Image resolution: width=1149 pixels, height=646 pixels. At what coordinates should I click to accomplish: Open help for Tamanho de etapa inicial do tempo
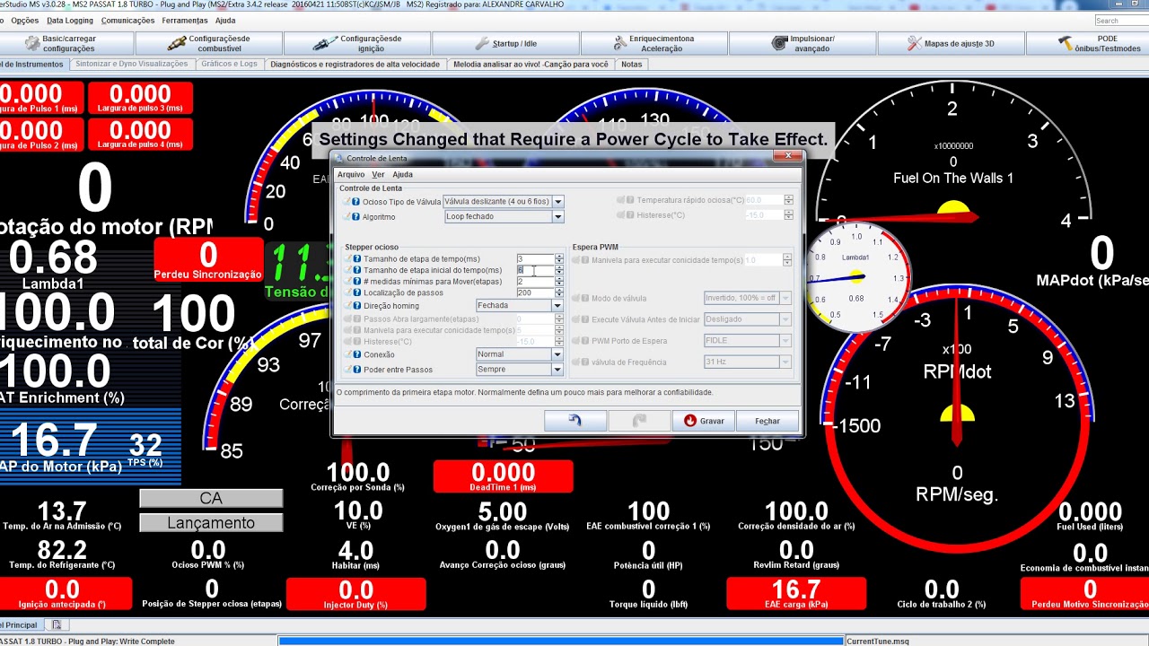[356, 270]
